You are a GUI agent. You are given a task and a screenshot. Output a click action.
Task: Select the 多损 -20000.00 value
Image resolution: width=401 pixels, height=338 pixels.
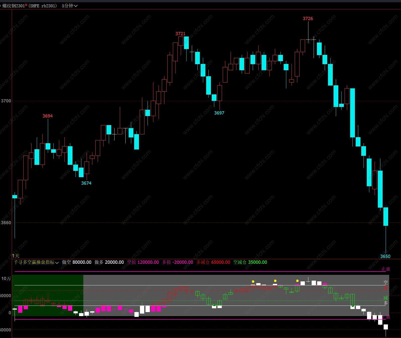178,262
